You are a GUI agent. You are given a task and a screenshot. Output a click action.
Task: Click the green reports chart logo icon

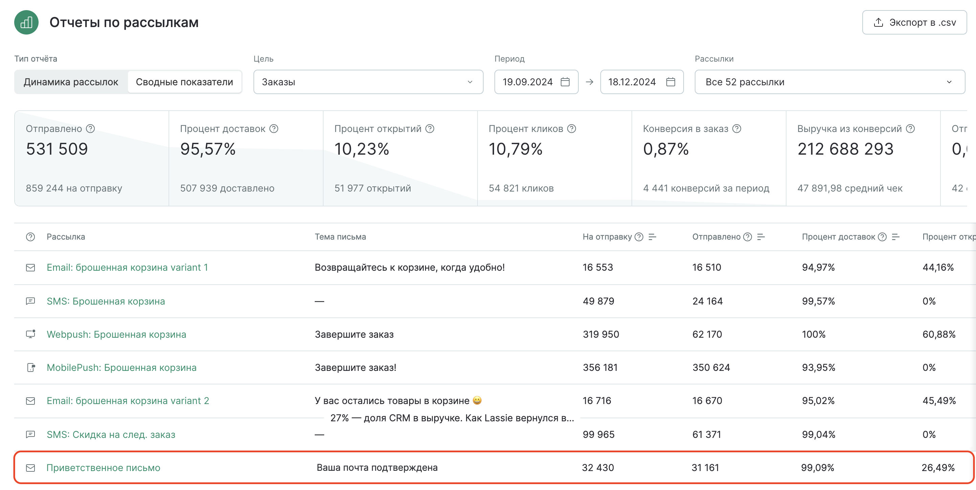pos(26,22)
